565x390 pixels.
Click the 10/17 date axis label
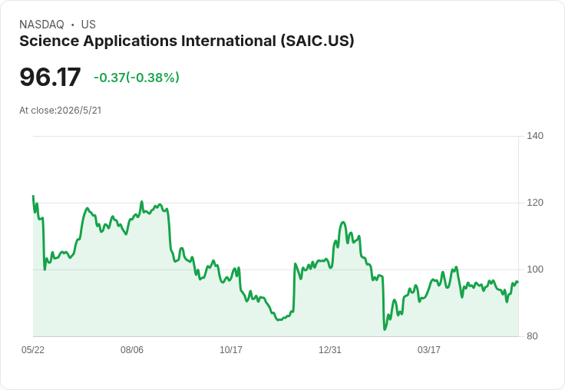coord(231,349)
